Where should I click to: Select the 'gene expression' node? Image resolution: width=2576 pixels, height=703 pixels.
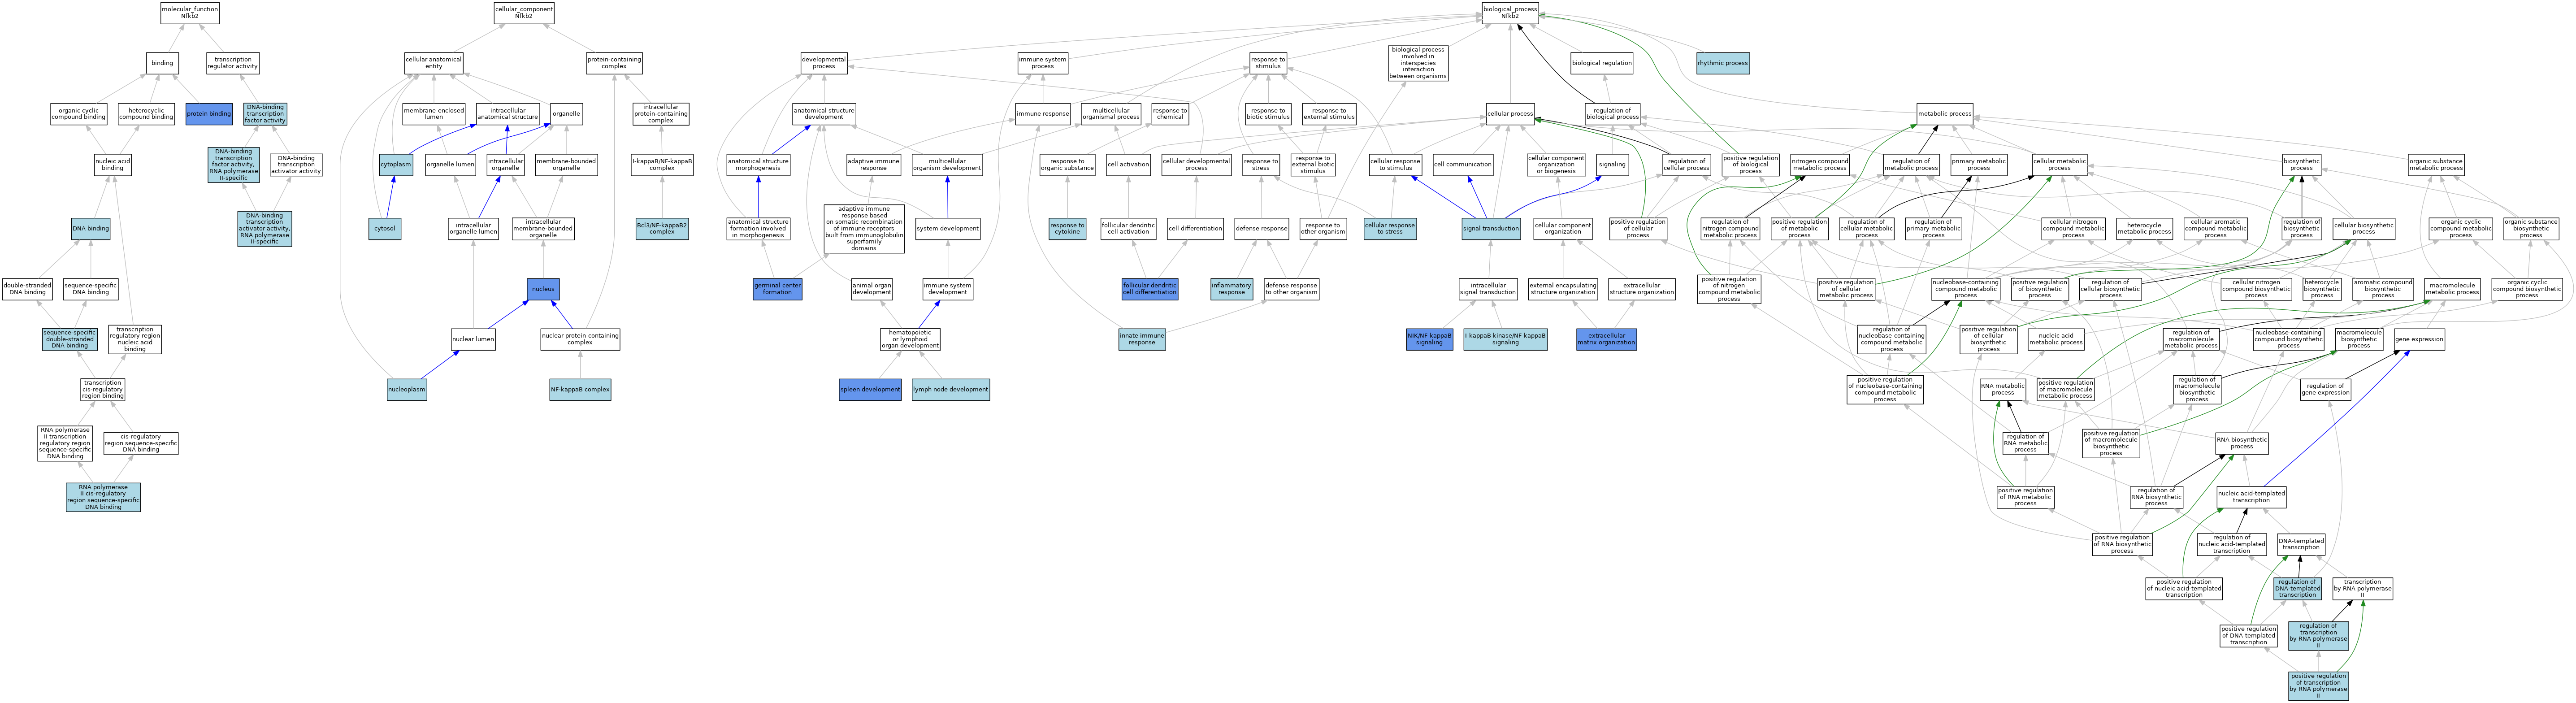2419,339
